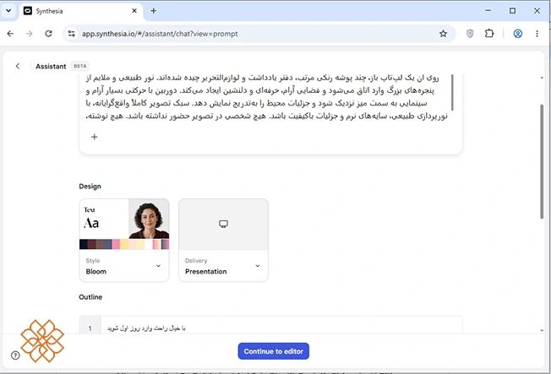Click the address bar URL field

[260, 34]
